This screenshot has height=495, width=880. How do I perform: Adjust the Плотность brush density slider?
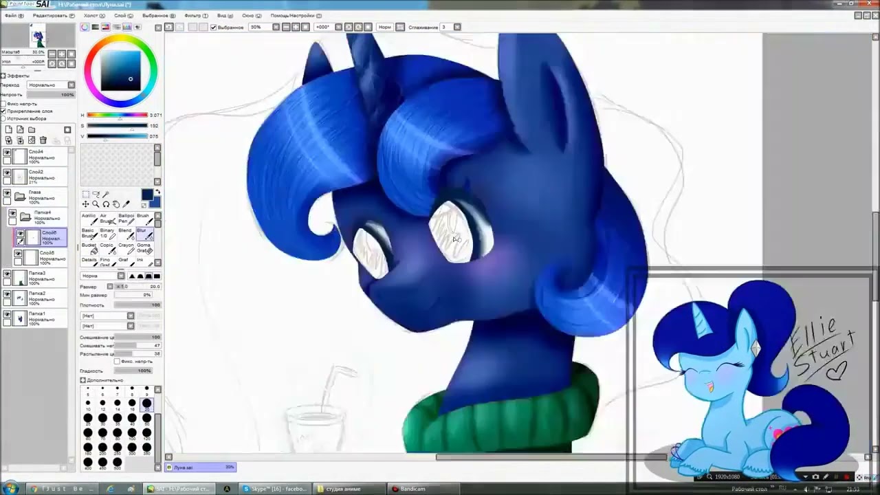tap(137, 305)
